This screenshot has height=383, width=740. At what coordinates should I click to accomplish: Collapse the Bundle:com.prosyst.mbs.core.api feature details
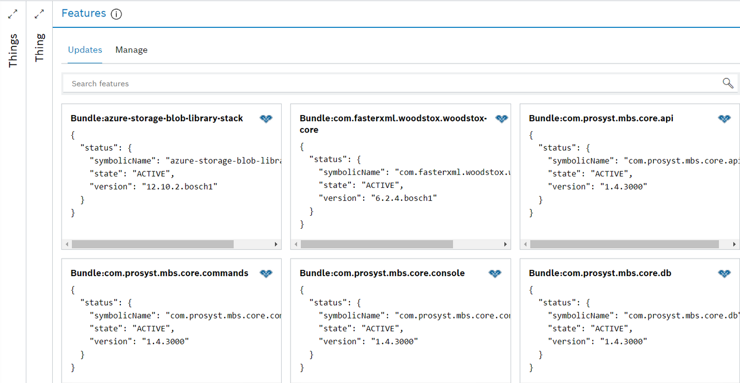click(724, 118)
